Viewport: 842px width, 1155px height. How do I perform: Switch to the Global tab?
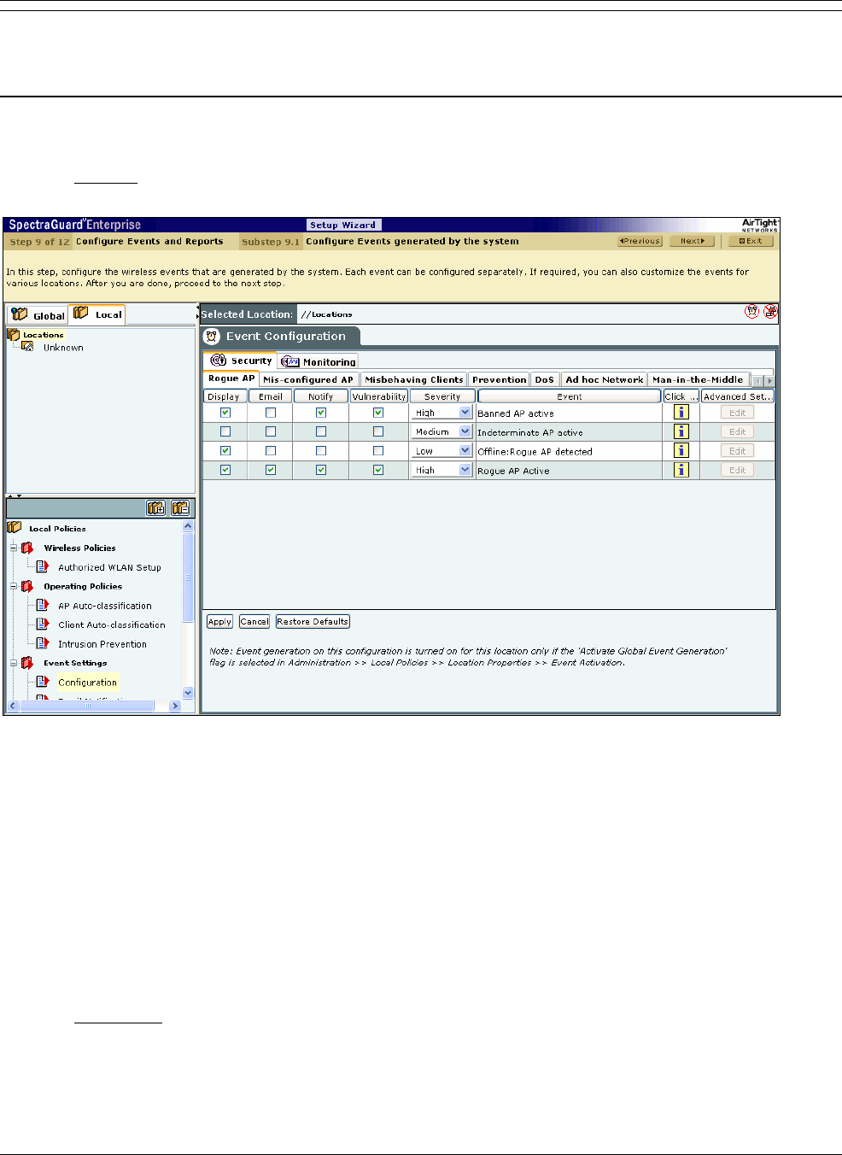click(x=38, y=315)
